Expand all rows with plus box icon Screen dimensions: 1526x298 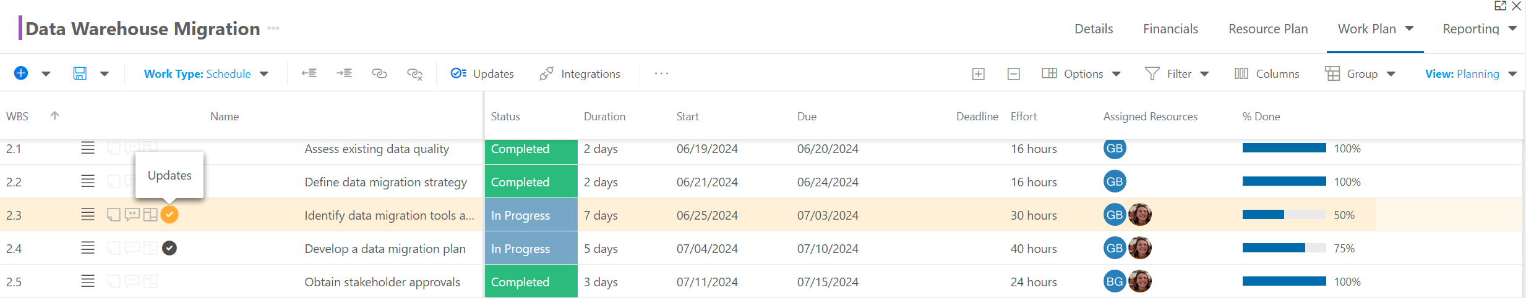click(x=979, y=74)
